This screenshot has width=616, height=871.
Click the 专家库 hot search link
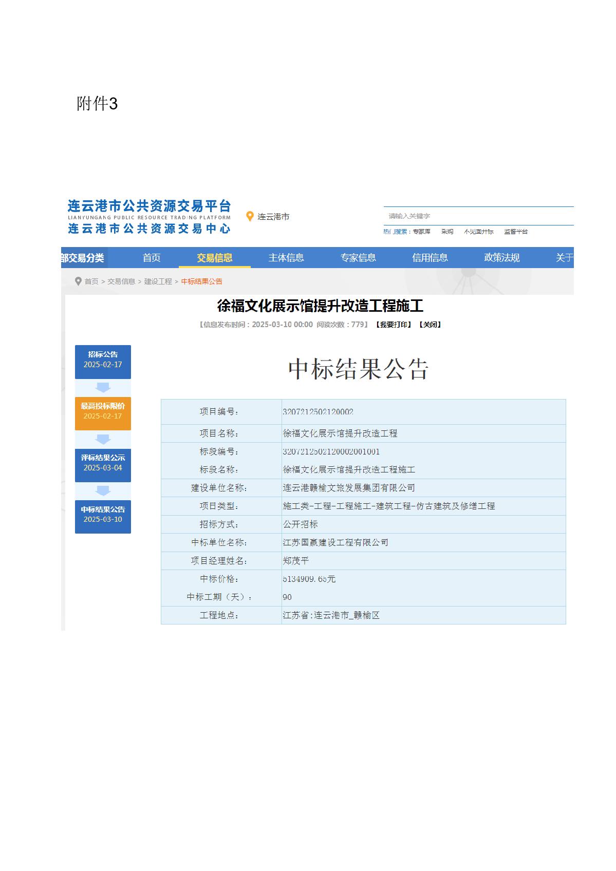click(422, 232)
